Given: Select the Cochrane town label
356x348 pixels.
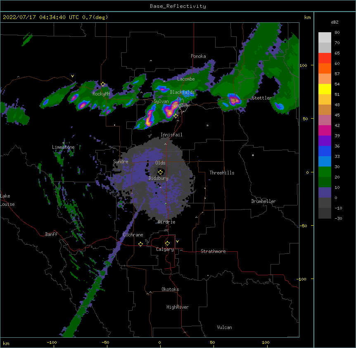Looking at the screenshot, I should (133, 235).
